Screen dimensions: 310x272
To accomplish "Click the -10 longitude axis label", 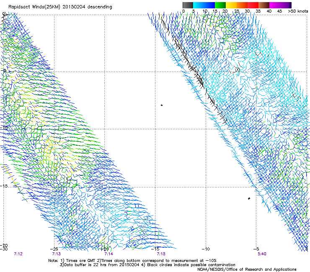I will click(x=206, y=249).
